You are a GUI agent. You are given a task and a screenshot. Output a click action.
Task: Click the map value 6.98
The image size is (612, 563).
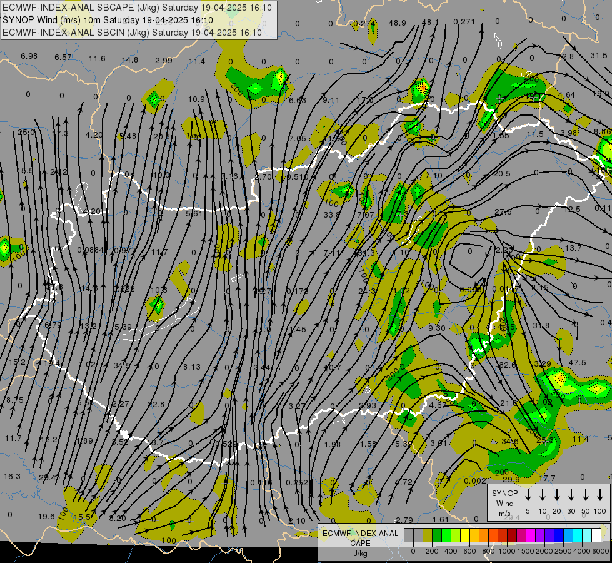point(29,56)
